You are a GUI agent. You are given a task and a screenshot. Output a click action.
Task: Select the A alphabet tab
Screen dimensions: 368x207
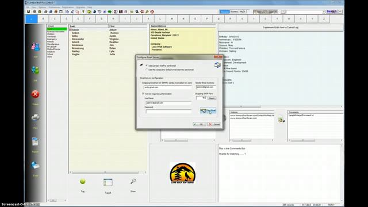(31, 19)
